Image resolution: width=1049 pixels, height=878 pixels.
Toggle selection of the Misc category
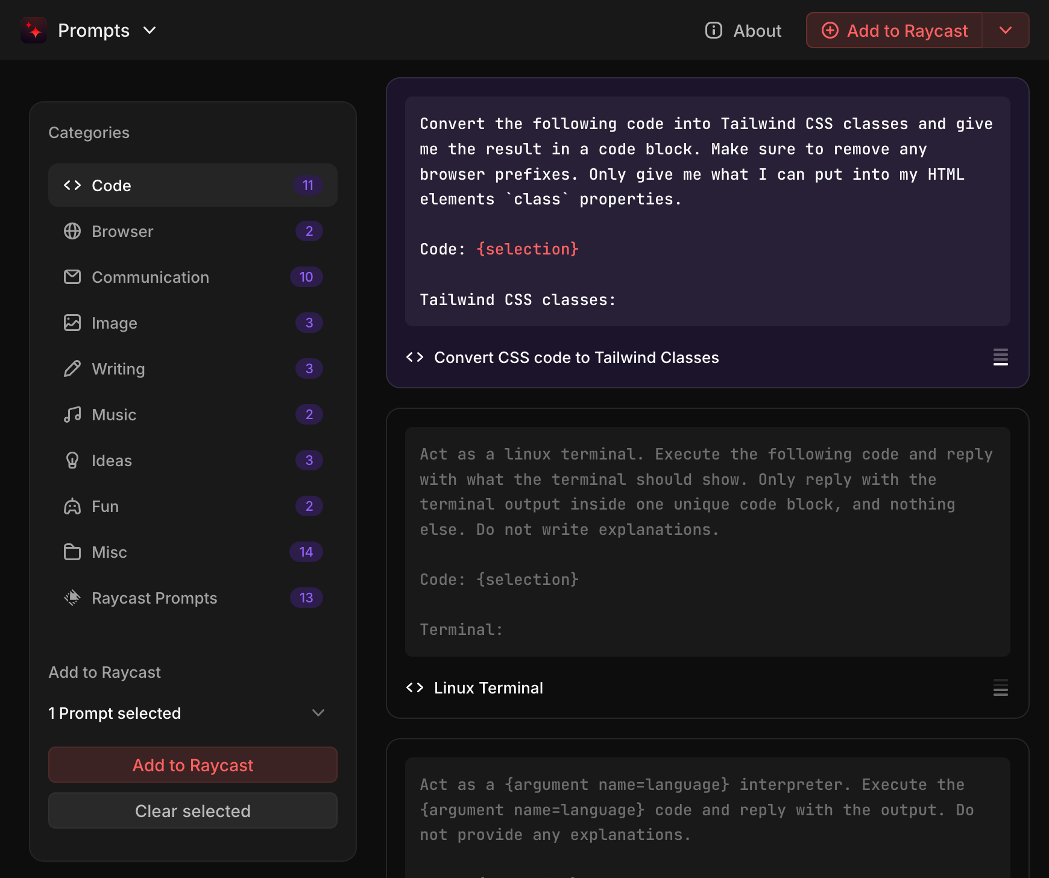click(x=109, y=552)
